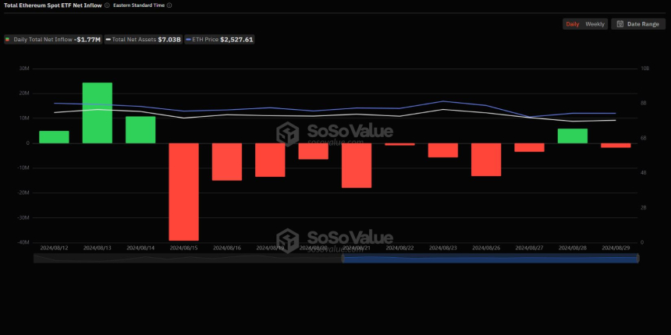This screenshot has width=671, height=335.
Task: Click the red-green Daily Total Net Inflow legend icon
Action: [x=7, y=40]
